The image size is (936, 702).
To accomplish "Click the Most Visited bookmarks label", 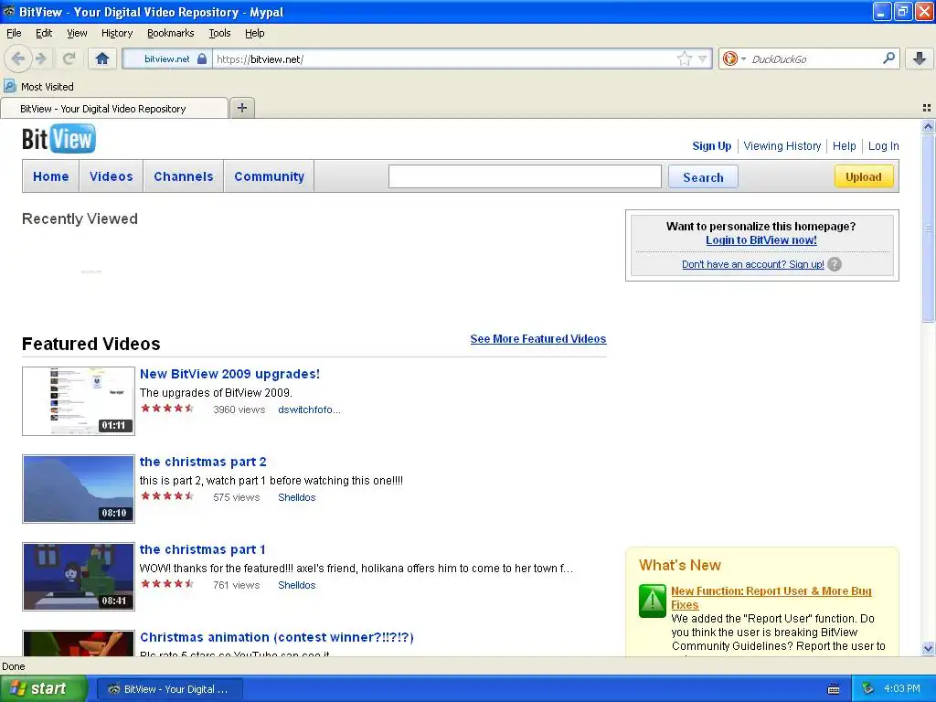I will [48, 87].
